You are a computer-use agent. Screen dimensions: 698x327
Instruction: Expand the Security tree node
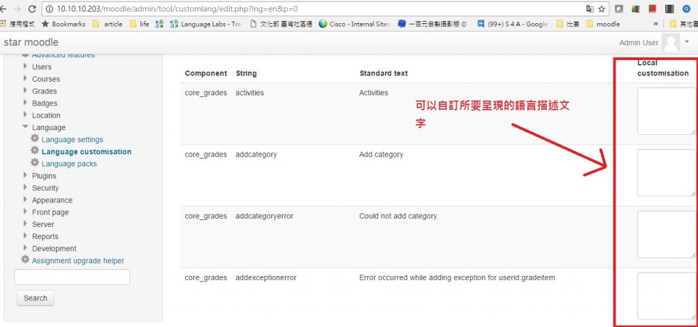coord(25,187)
